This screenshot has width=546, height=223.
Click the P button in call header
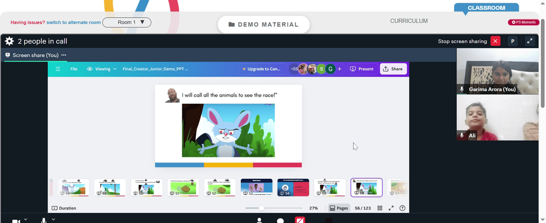(x=513, y=41)
